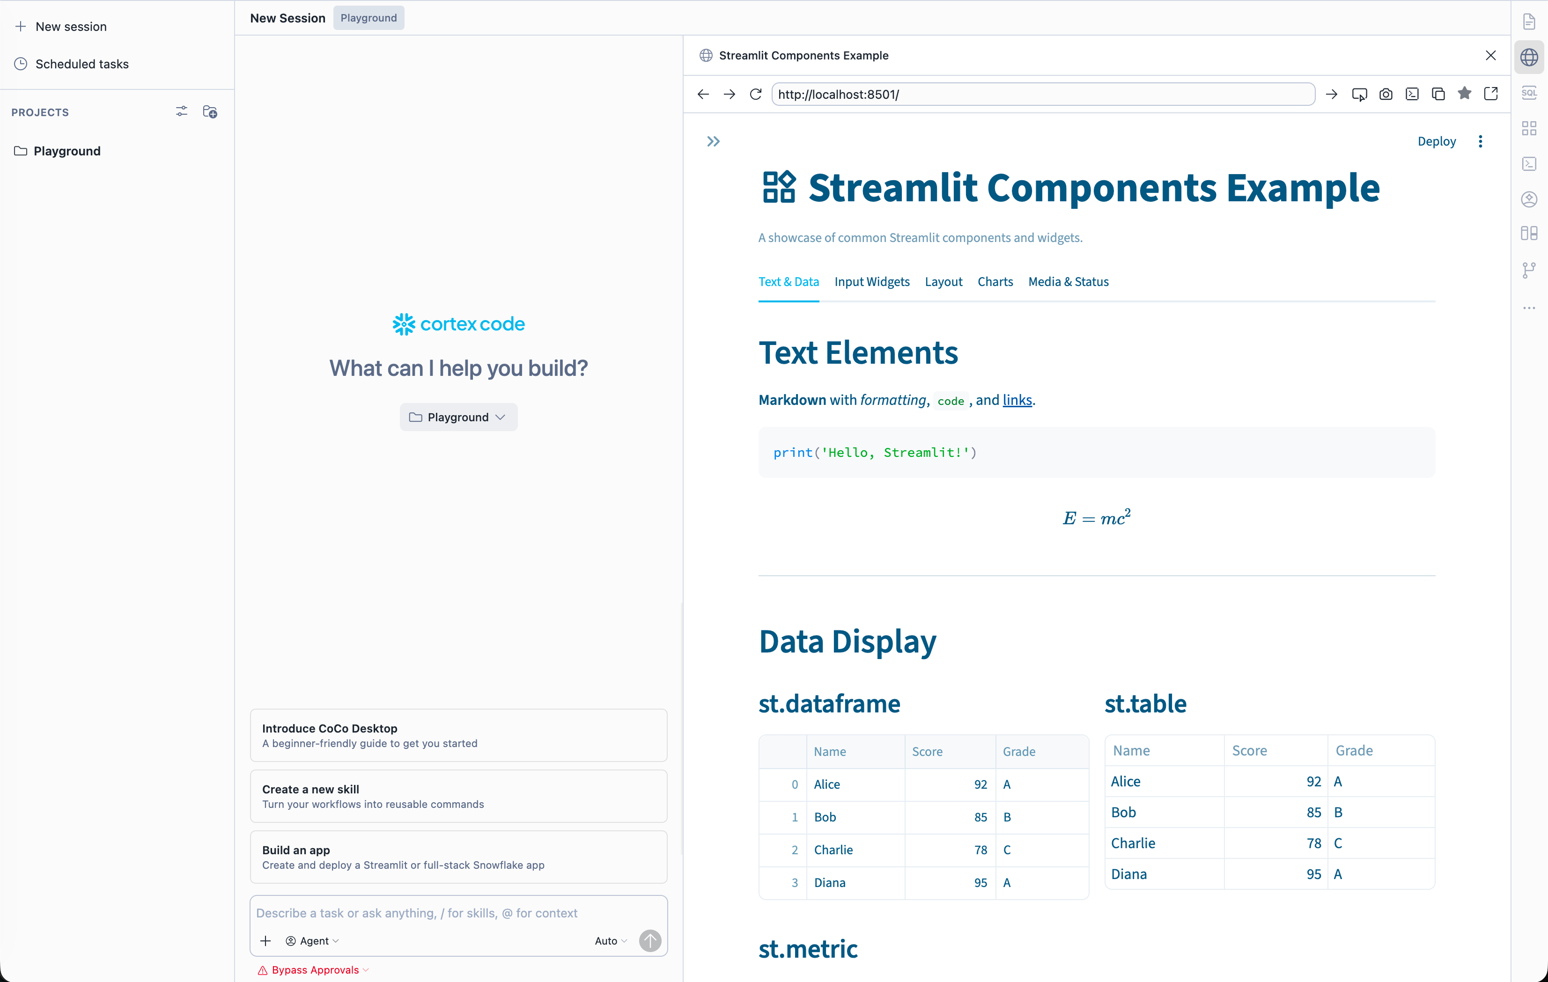Activate the element inspect picker icon
The width and height of the screenshot is (1548, 982).
[x=1359, y=95]
